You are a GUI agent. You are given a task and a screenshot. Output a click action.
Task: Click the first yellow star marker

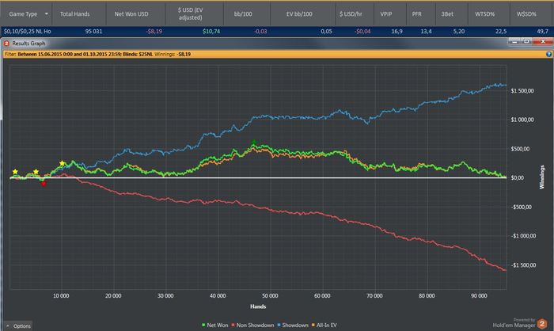click(15, 172)
